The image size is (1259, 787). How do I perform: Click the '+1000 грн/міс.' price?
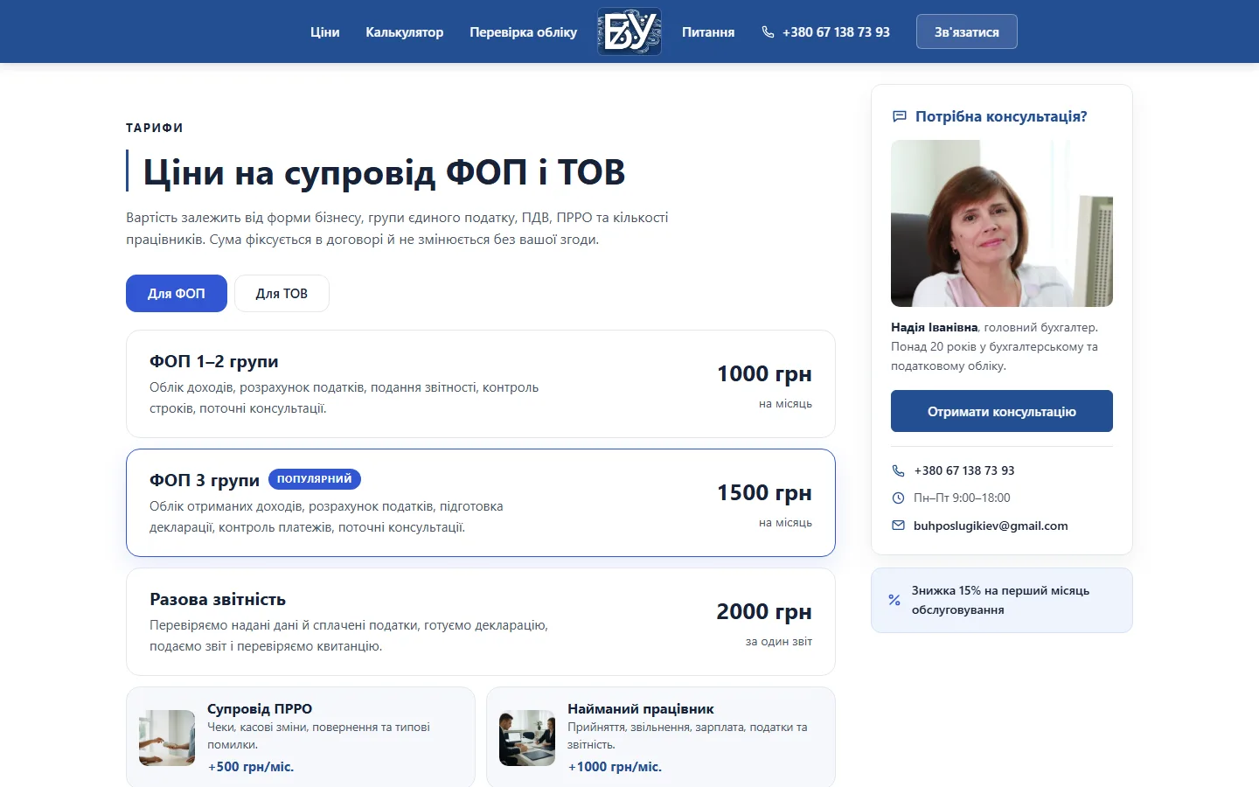(x=615, y=767)
